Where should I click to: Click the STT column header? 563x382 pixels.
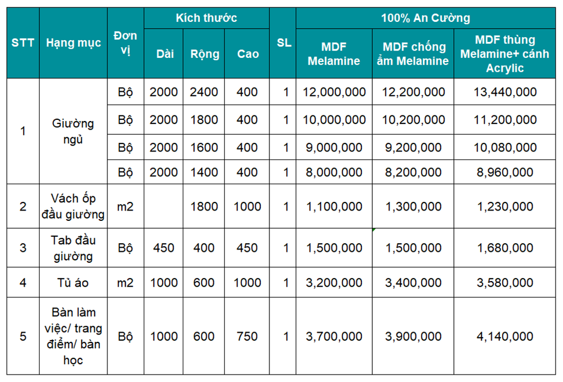[23, 42]
